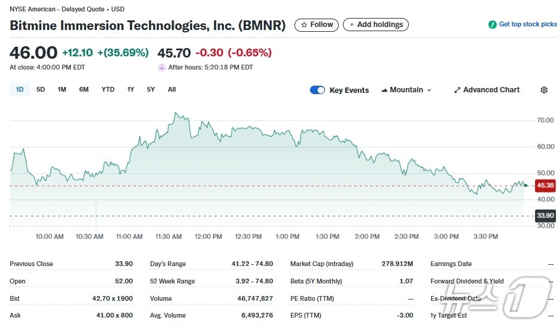Expand the Mountain chart type dropdown
Image resolution: width=559 pixels, height=326 pixels.
pos(406,90)
